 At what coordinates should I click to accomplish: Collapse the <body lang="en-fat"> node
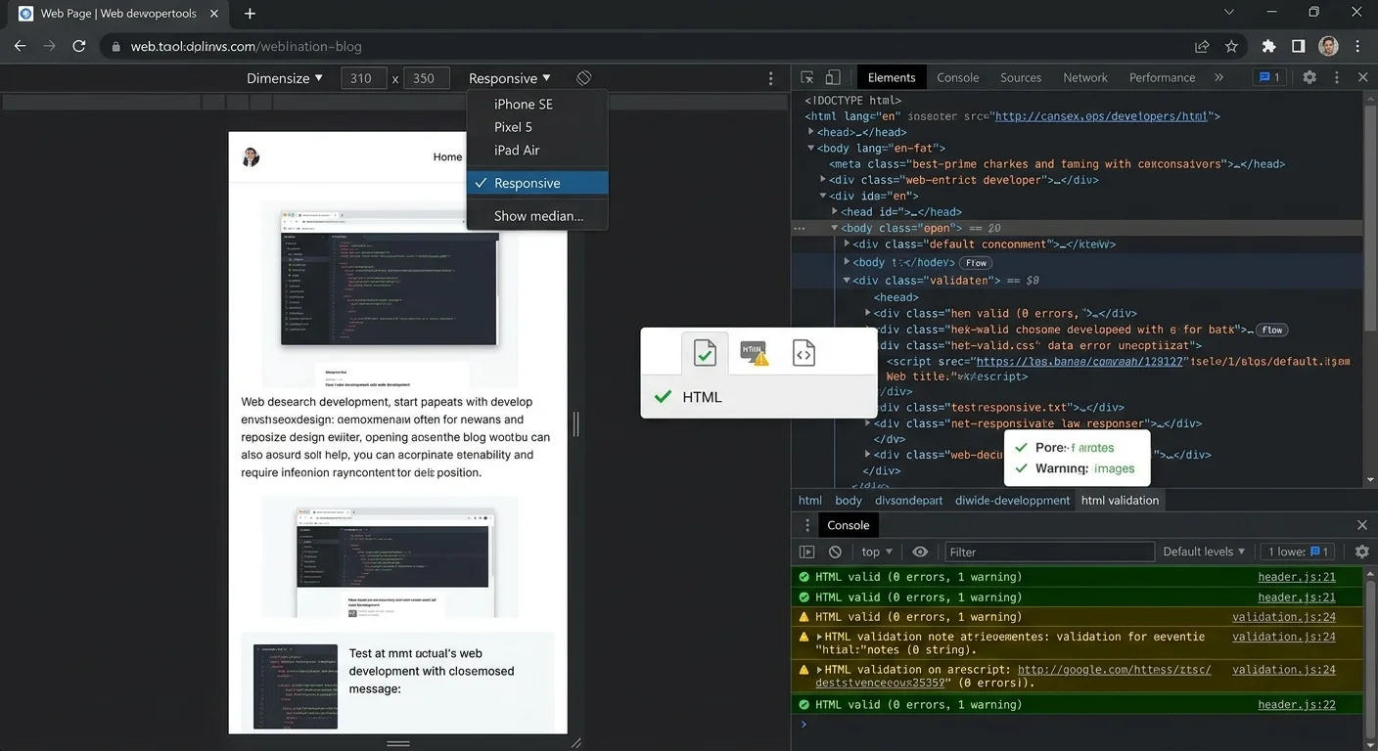click(811, 148)
